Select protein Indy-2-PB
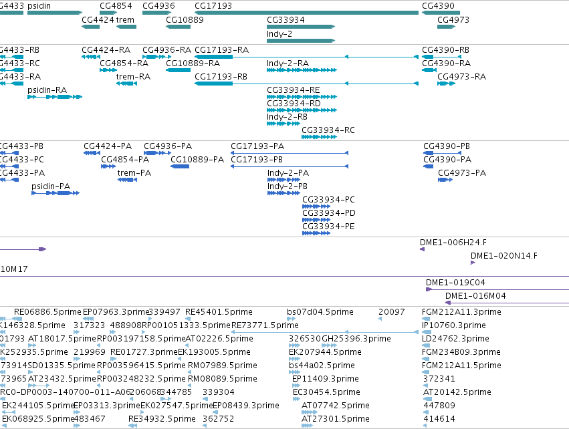The image size is (569, 429). (288, 186)
